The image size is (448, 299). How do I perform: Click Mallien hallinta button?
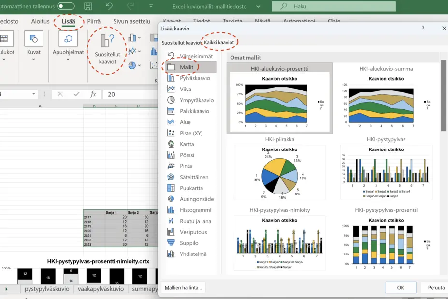[x=183, y=287]
